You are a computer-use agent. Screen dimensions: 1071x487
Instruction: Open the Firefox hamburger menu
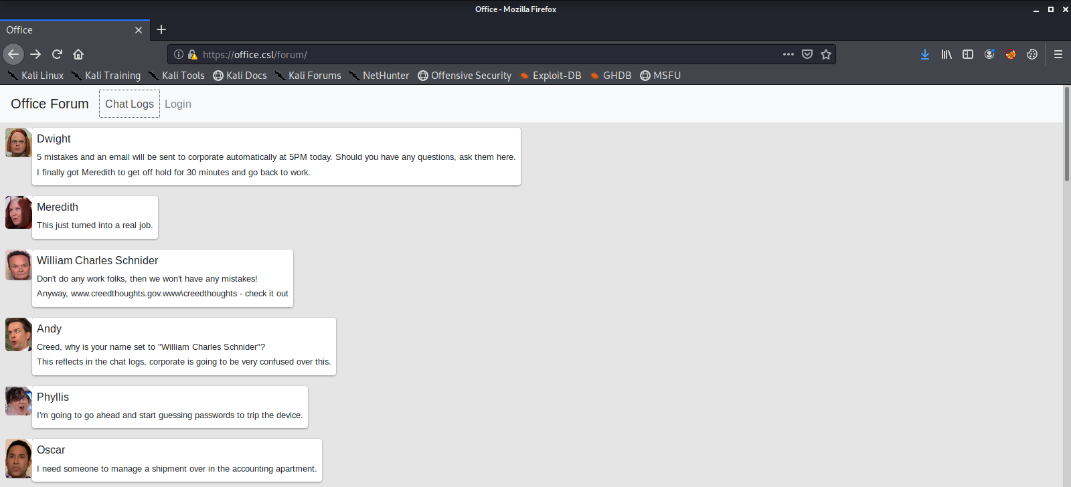[x=1058, y=54]
